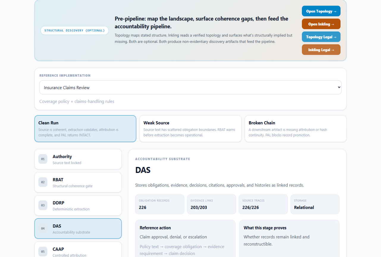Viewport: 381px width, 257px height.
Task: Click 'Claim approval, denial, or escalation' text
Action: tap(173, 237)
